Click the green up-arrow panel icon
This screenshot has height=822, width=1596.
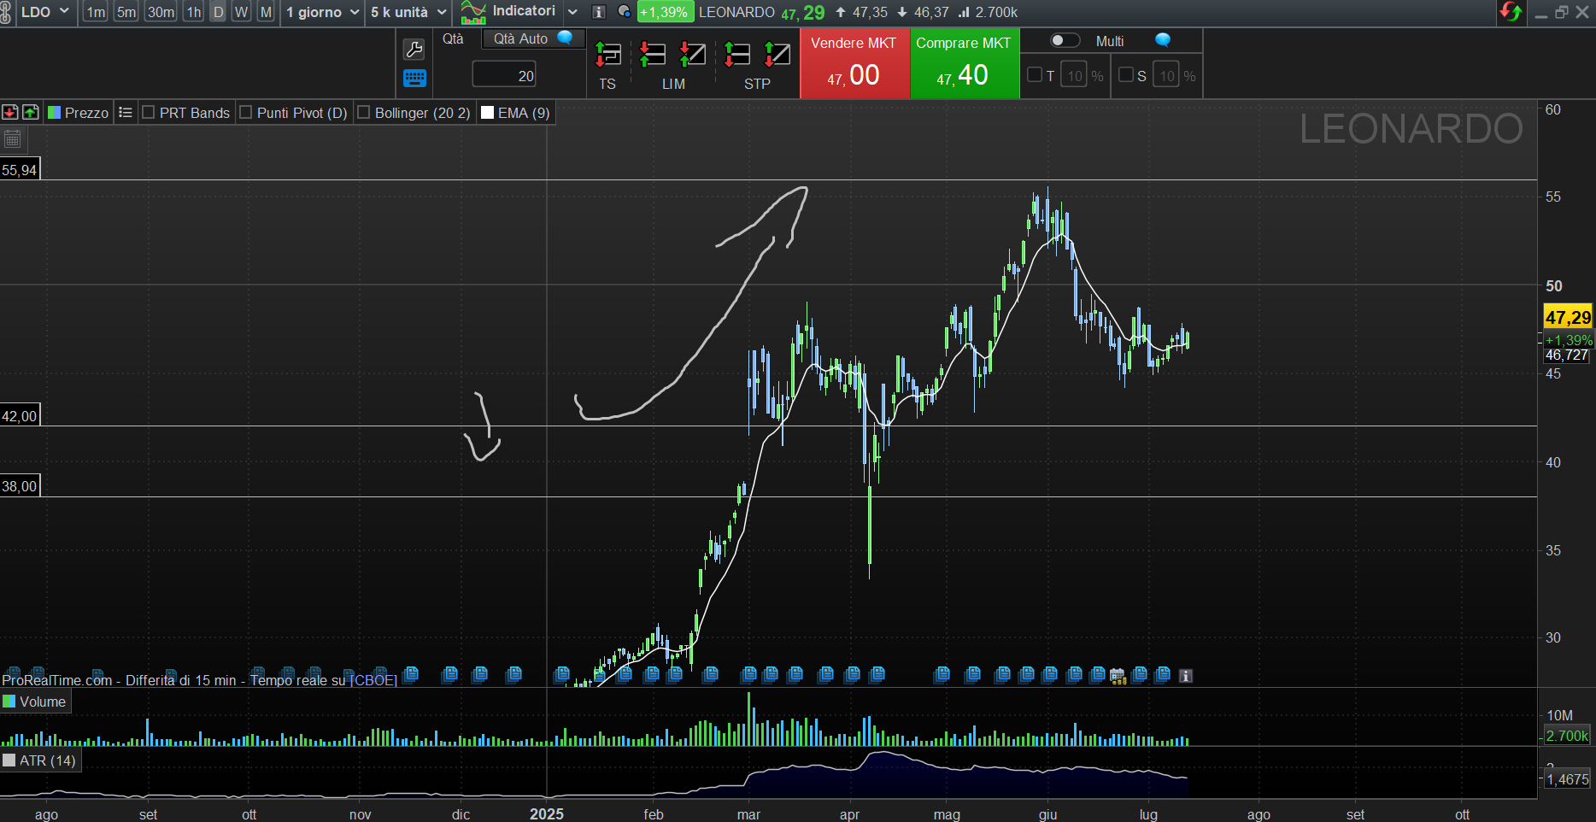pos(31,112)
